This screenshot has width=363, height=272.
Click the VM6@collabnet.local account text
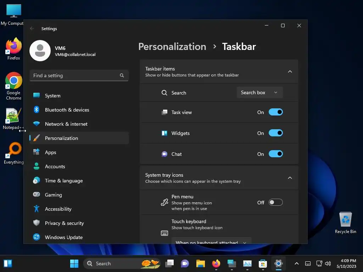75,54
